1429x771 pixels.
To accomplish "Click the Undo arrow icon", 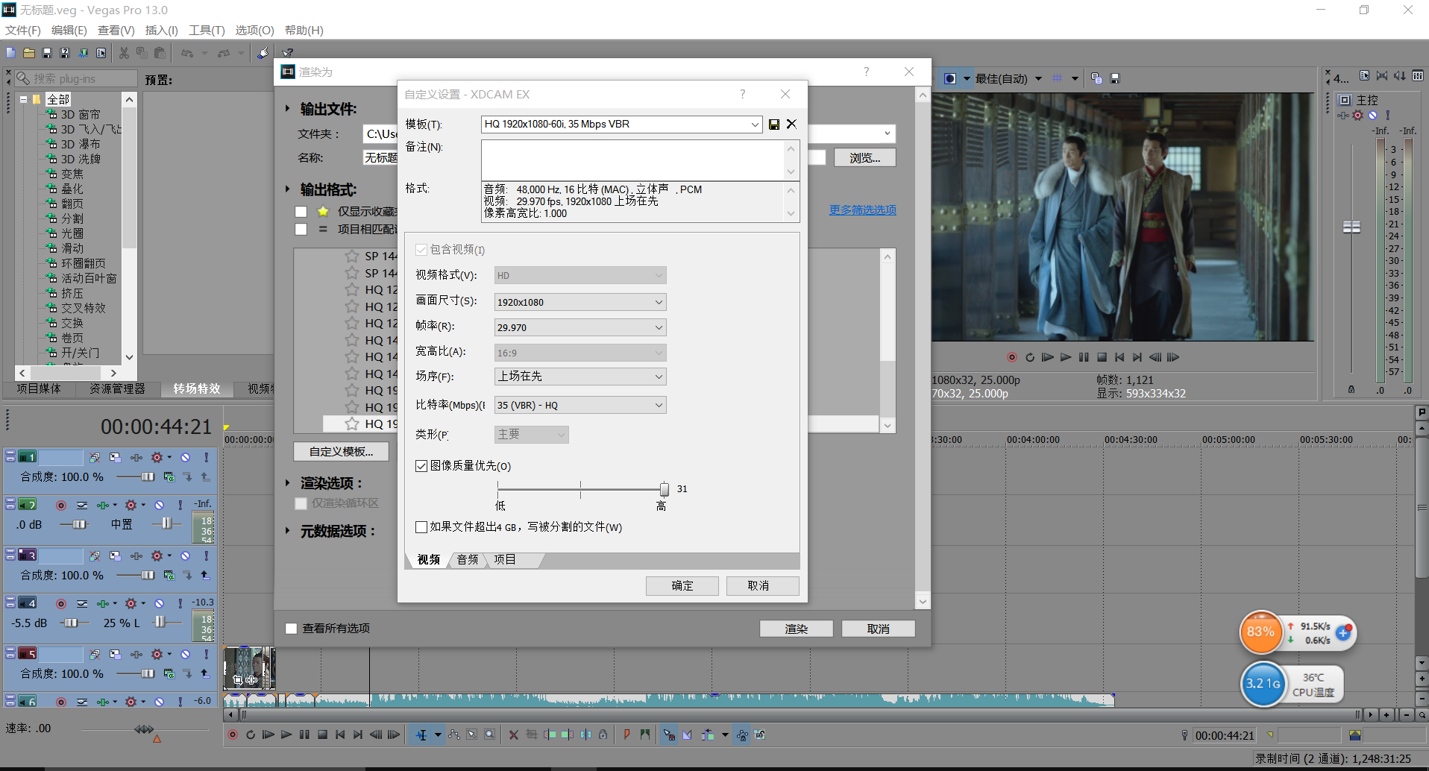I will pyautogui.click(x=187, y=53).
